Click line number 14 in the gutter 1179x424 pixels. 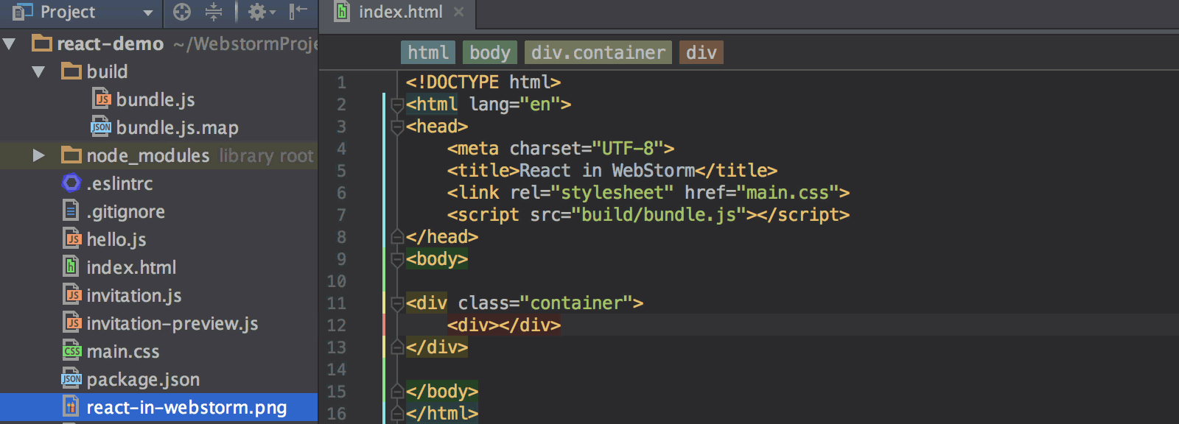pyautogui.click(x=337, y=370)
